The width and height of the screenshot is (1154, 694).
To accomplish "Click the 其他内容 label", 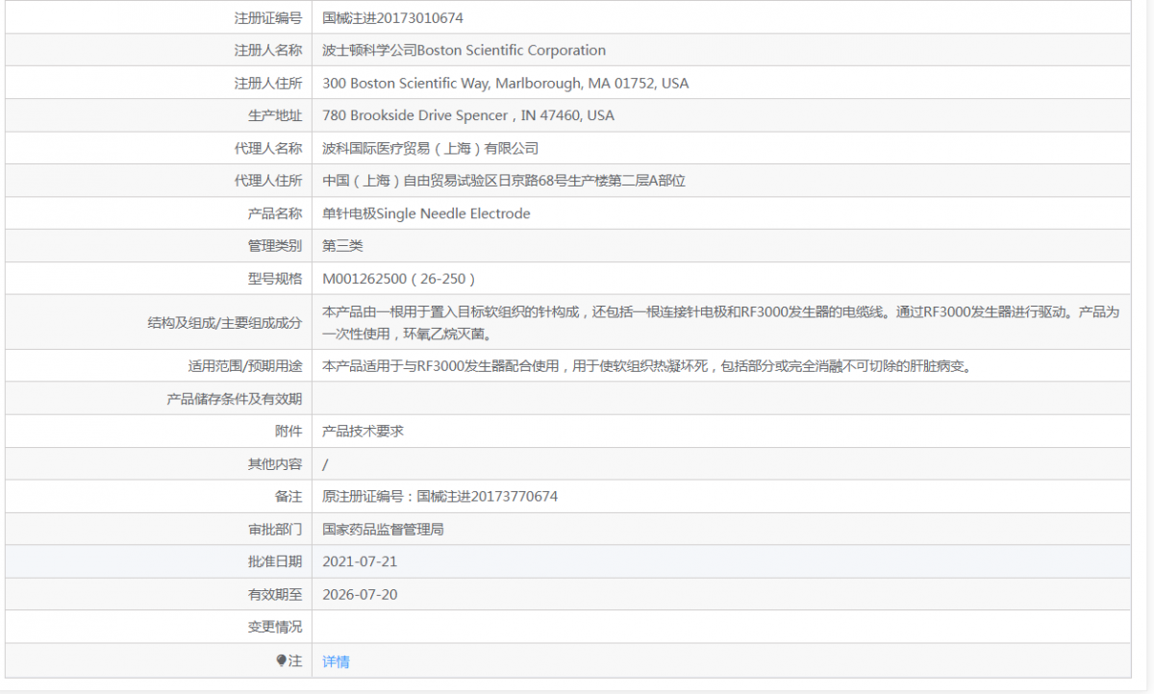I will pos(275,464).
